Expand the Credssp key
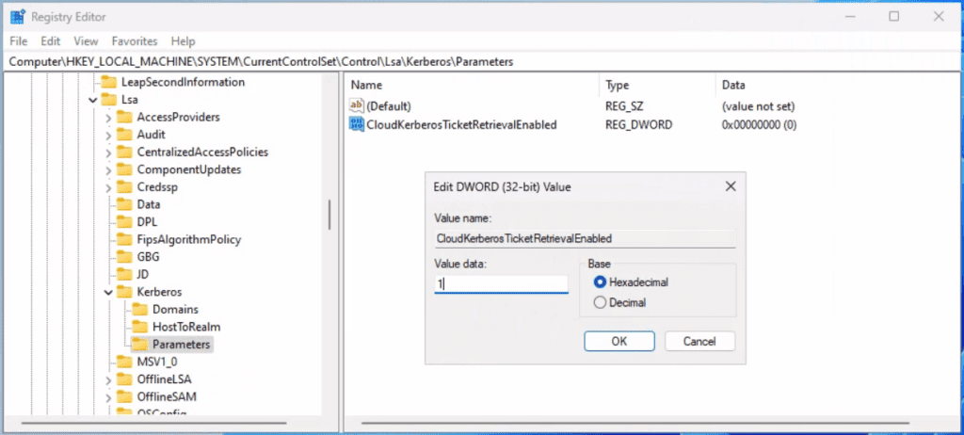 pos(108,187)
